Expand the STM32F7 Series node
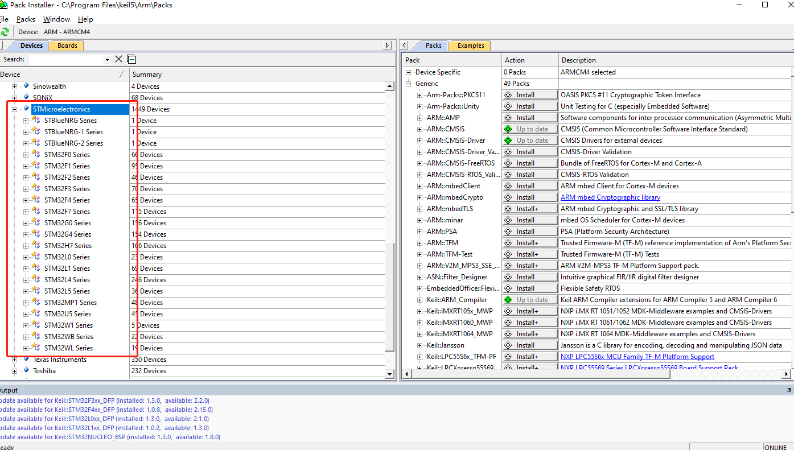Viewport: 794px width, 450px height. coord(26,212)
